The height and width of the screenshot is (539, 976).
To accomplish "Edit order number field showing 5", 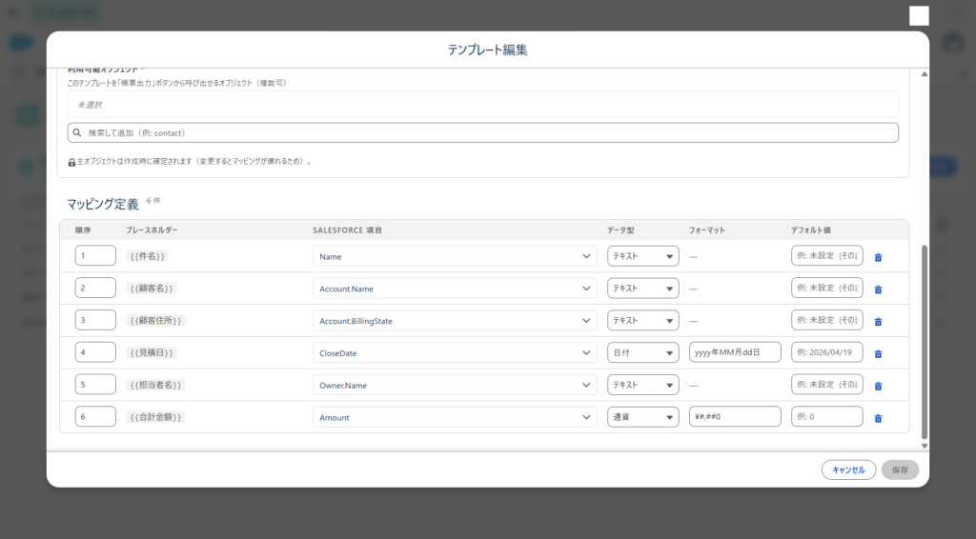I will click(x=95, y=385).
